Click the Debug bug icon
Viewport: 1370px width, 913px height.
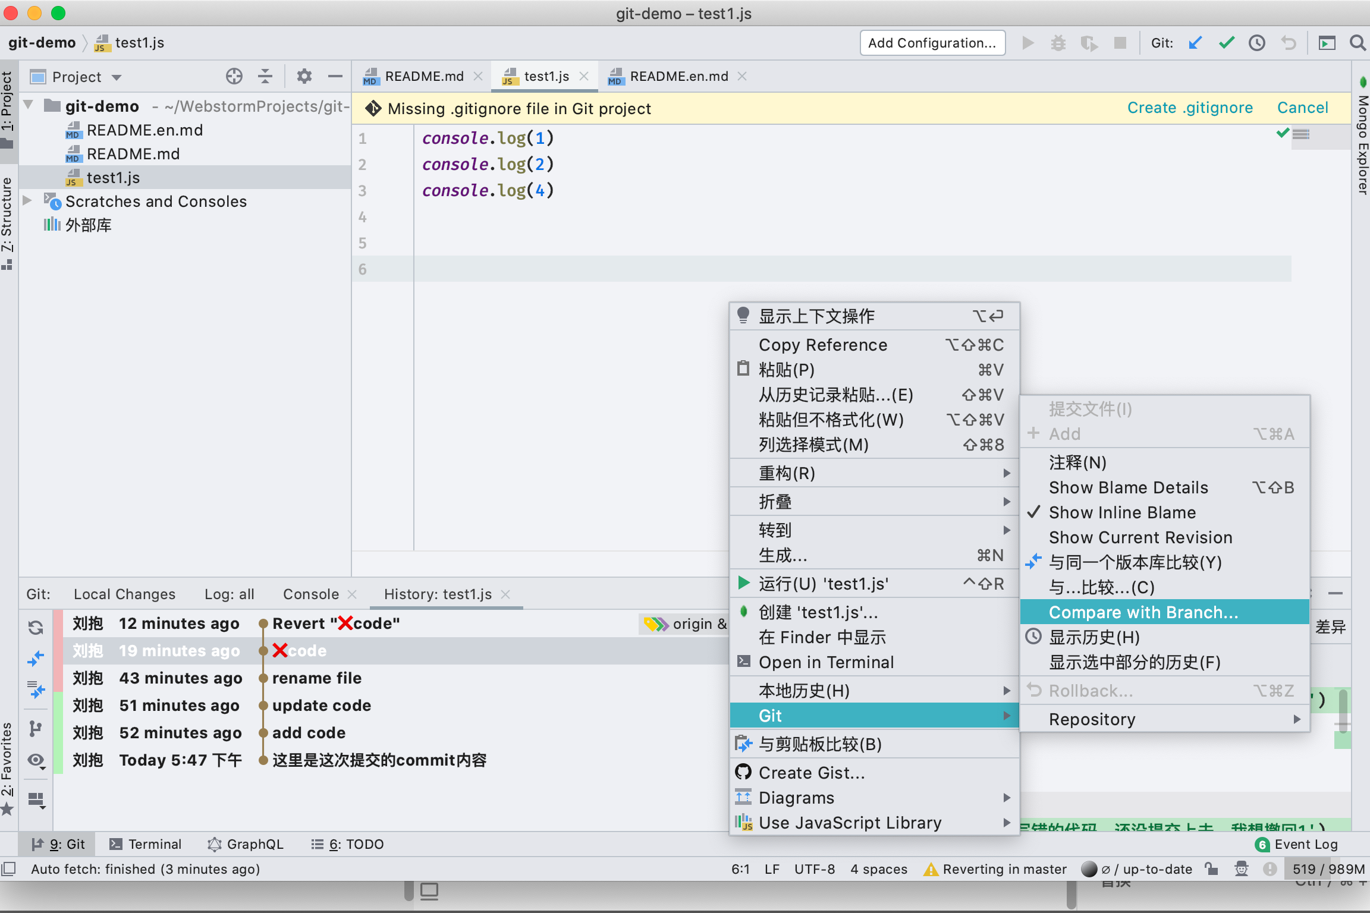(1058, 43)
